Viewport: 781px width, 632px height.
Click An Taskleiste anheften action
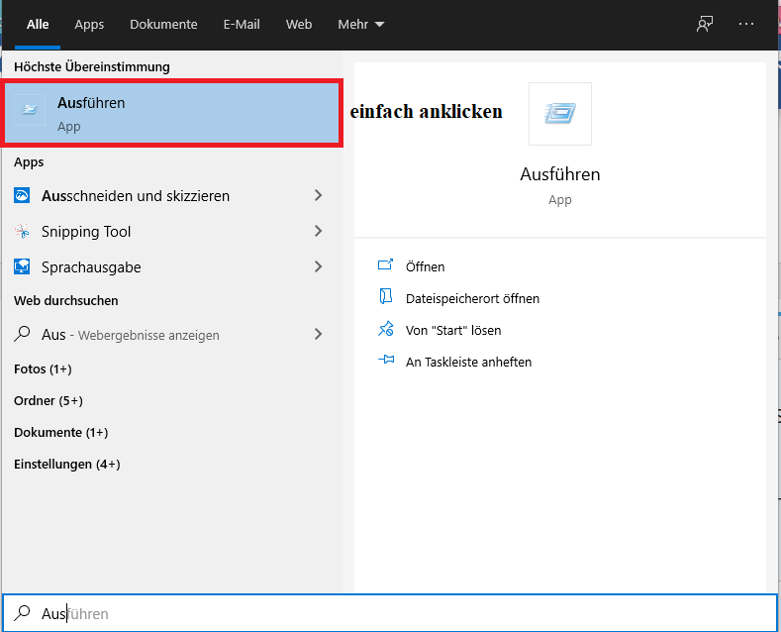click(x=468, y=362)
